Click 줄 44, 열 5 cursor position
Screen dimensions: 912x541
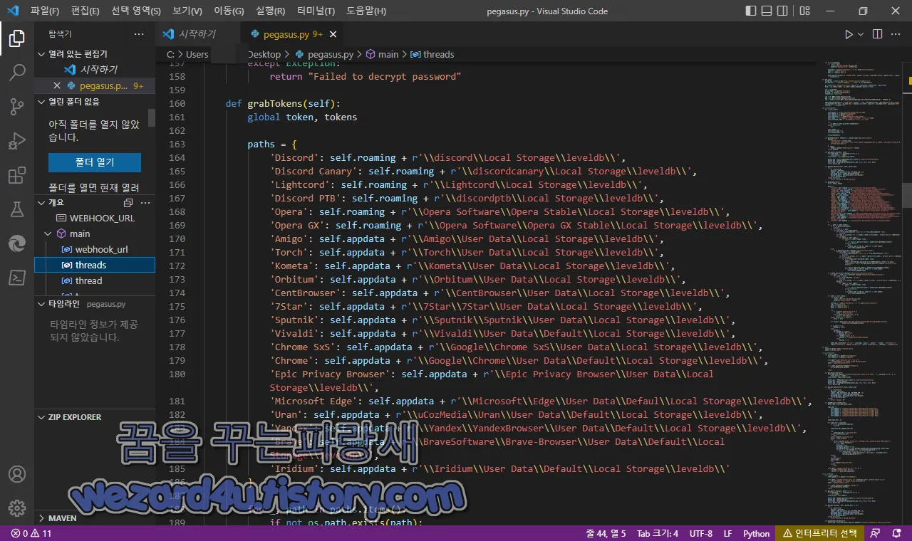pyautogui.click(x=606, y=533)
